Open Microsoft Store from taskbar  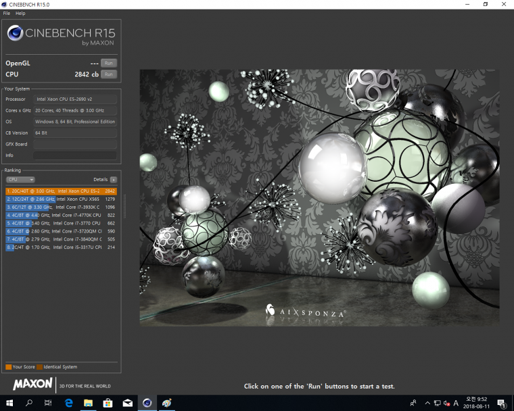108,403
